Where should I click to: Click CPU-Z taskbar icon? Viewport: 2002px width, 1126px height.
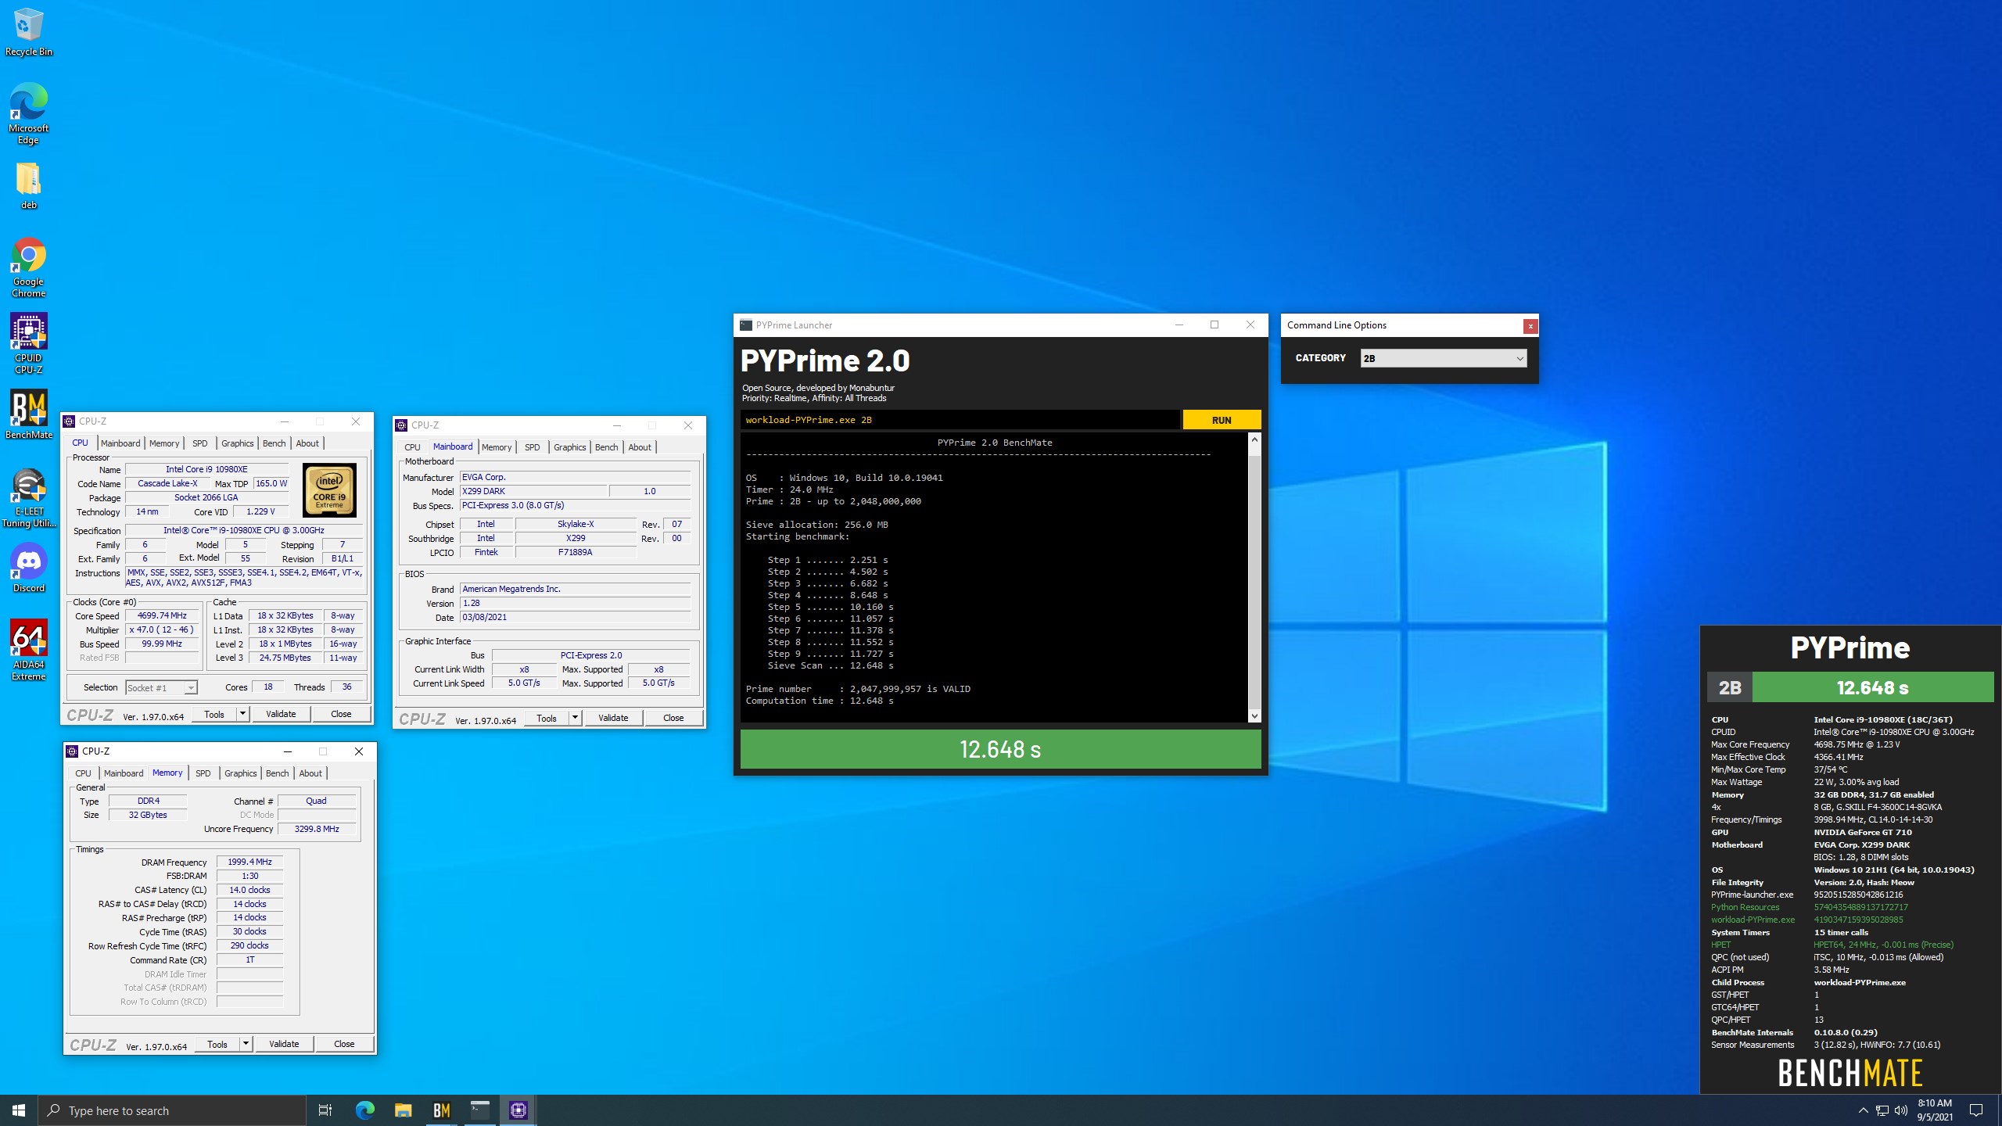pos(518,1110)
